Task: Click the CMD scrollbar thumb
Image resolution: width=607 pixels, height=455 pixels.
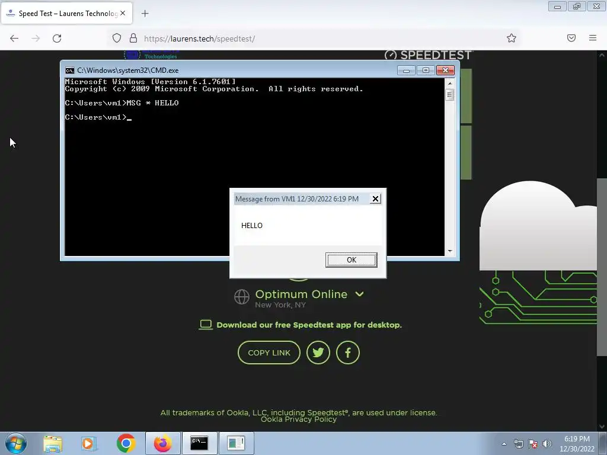Action: [449, 95]
